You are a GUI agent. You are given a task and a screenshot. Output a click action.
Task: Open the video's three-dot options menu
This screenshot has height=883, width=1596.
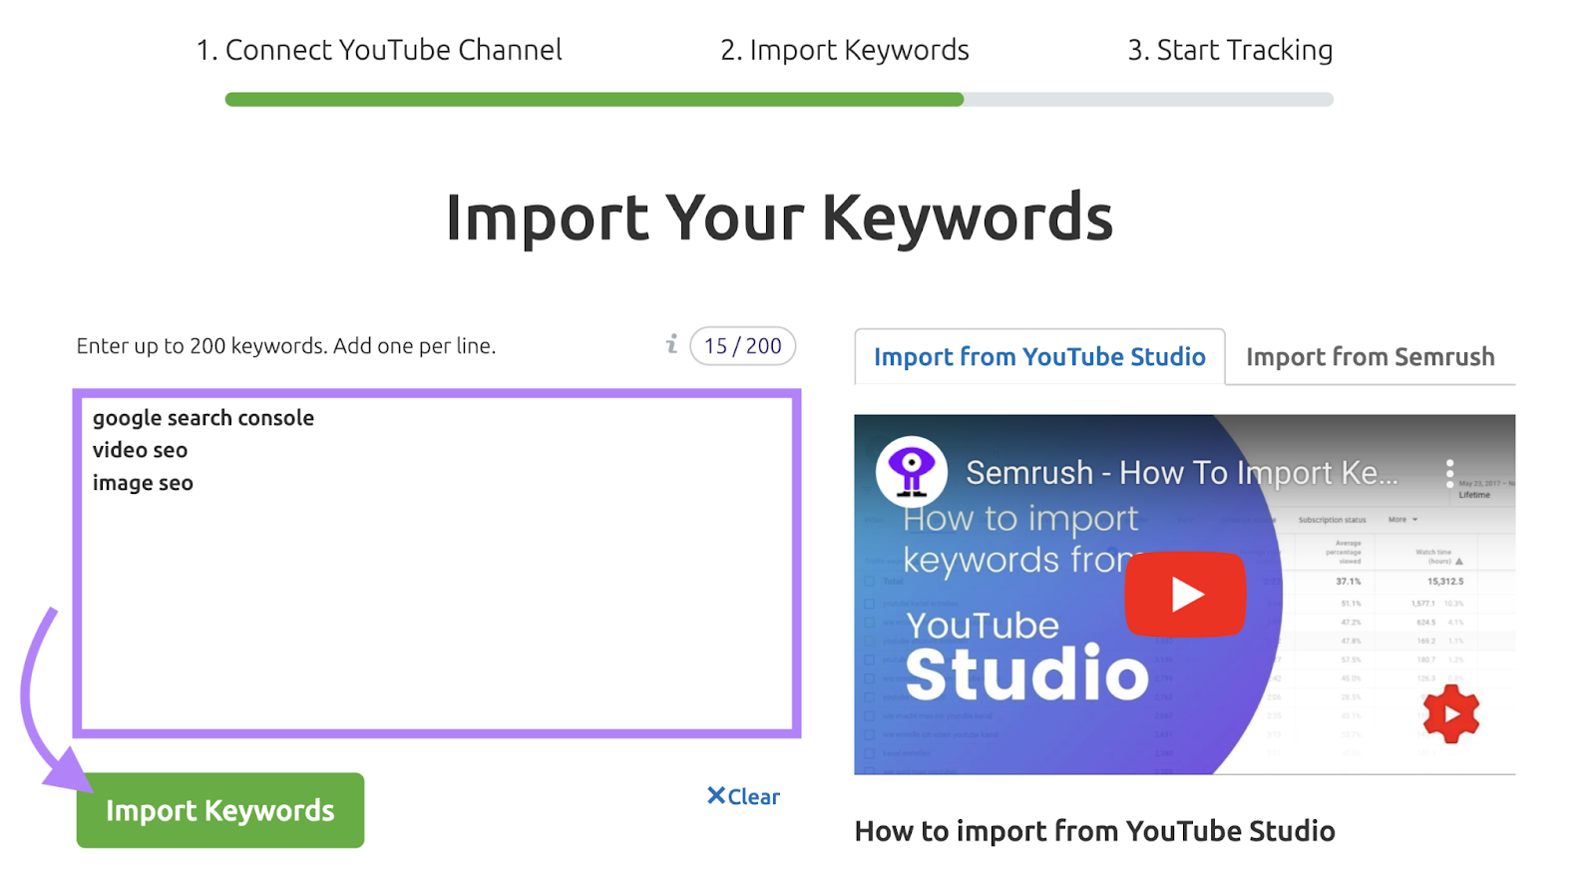[1449, 473]
